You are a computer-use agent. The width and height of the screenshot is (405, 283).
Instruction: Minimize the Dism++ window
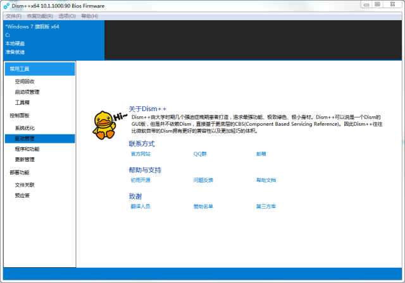click(366, 4)
